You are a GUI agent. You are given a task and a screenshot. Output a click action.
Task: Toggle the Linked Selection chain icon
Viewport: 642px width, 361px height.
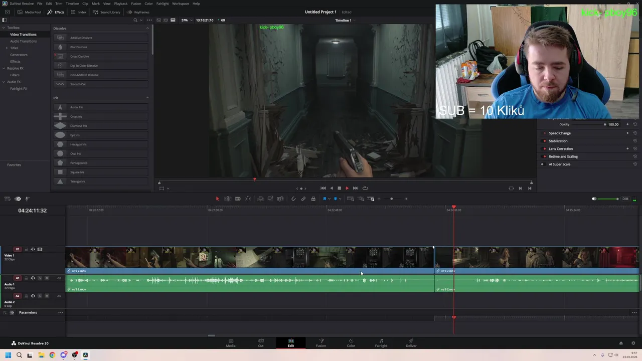303,199
